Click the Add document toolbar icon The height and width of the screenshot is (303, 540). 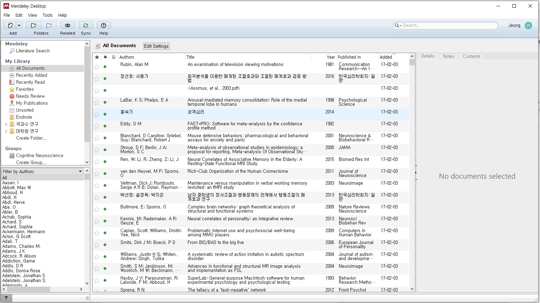pyautogui.click(x=10, y=25)
